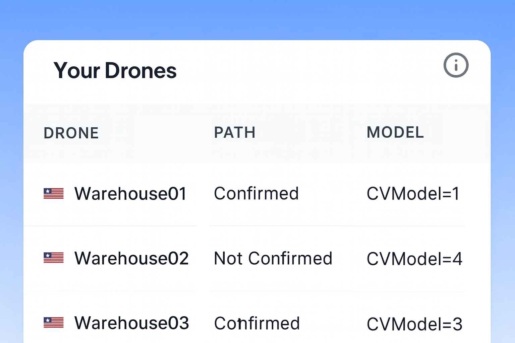
Task: Click the flag icon next to Warehouse02
Action: pos(54,258)
